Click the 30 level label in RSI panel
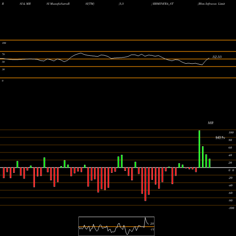 [x=3, y=69]
